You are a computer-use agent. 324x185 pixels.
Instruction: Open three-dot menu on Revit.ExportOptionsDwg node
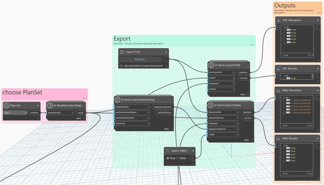pyautogui.click(x=171, y=129)
